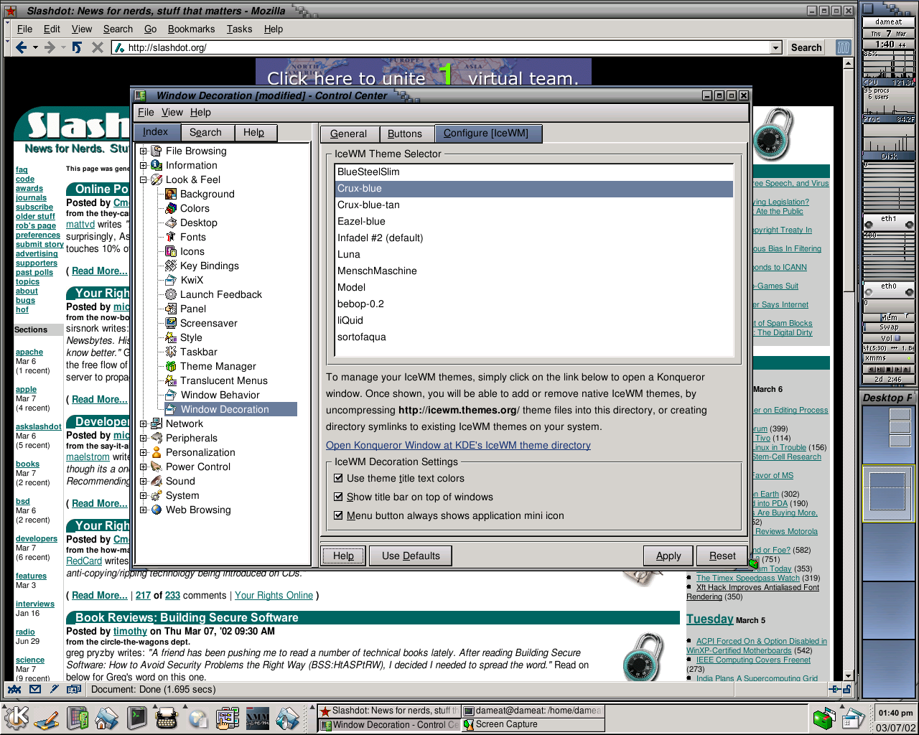Expand the Sound category in the sidebar
The width and height of the screenshot is (919, 735).
[144, 481]
